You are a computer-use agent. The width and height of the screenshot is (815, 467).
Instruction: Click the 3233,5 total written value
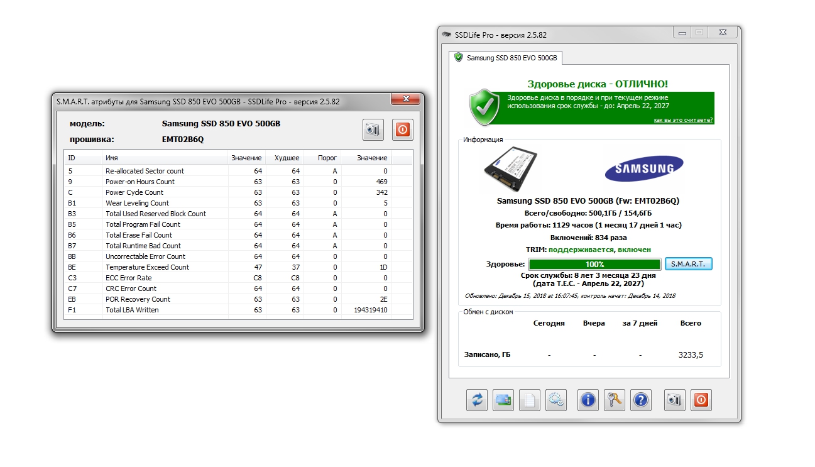(x=691, y=355)
